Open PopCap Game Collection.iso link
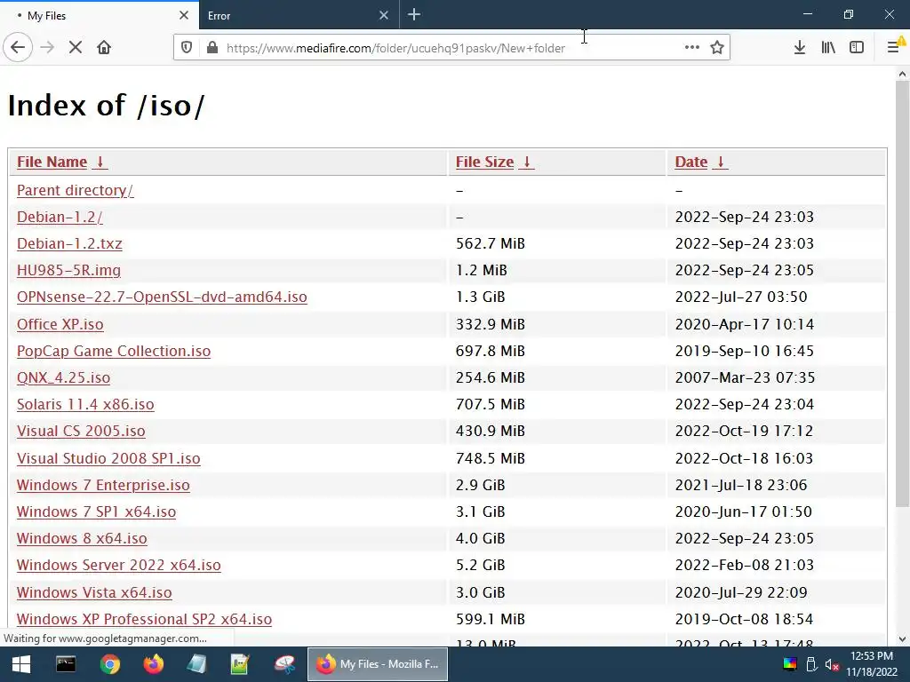 [x=114, y=351]
